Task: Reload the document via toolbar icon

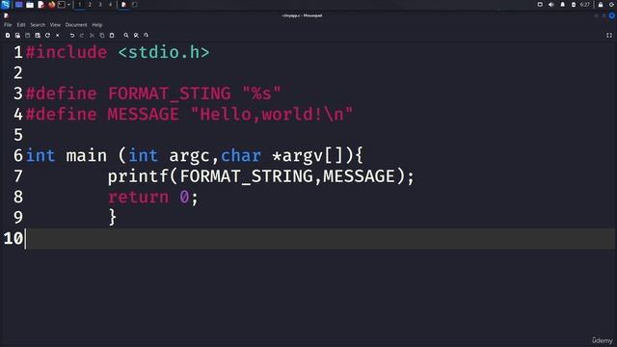Action: point(47,36)
